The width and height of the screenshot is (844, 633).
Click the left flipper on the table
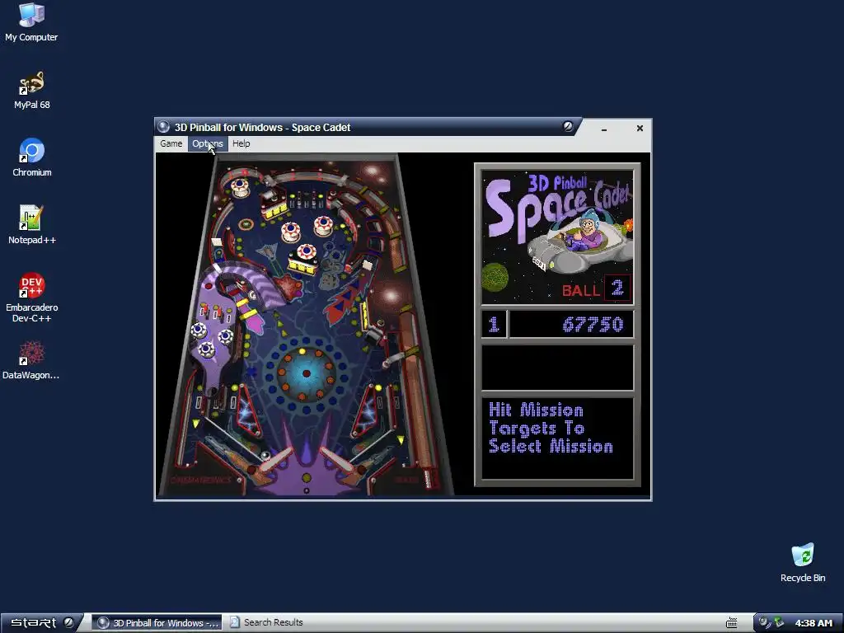272,463
